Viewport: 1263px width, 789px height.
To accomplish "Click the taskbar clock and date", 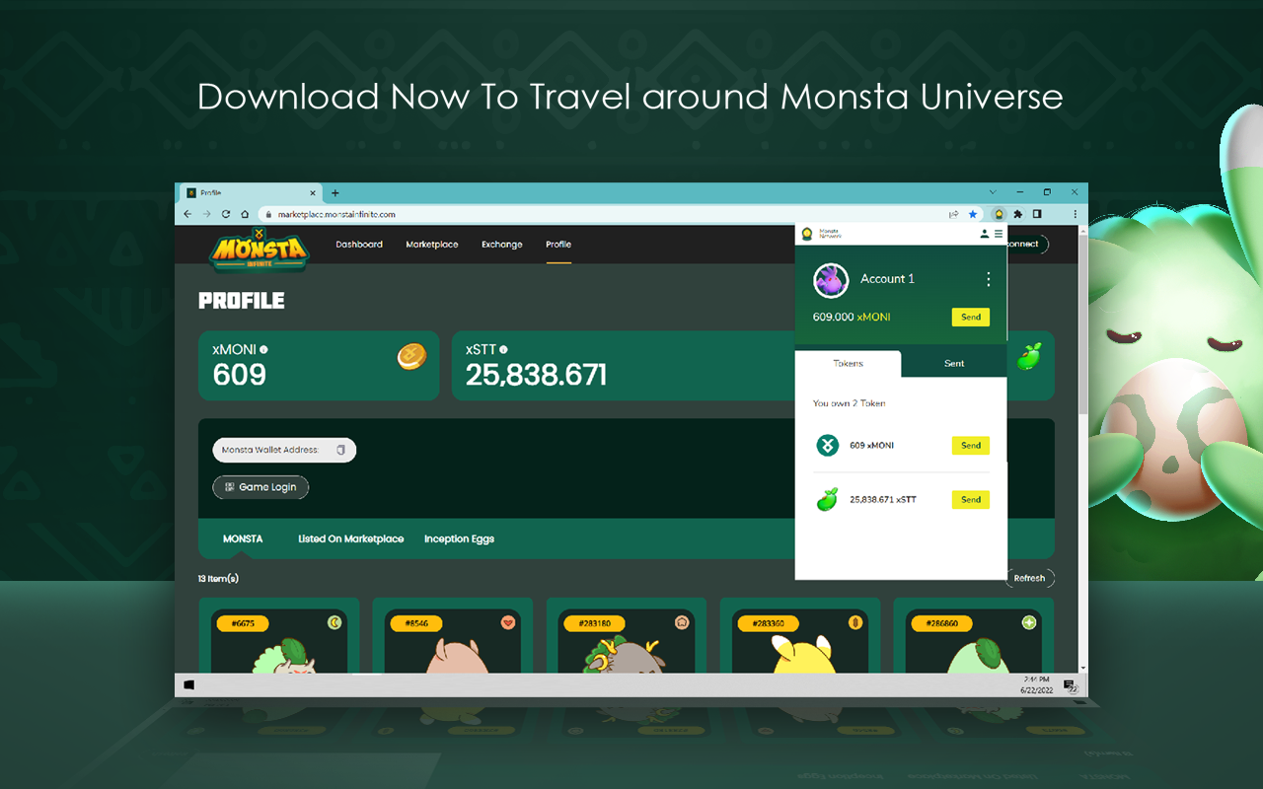I will (1036, 684).
